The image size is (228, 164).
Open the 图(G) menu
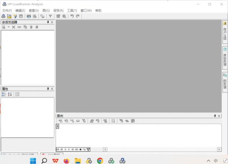point(46,10)
